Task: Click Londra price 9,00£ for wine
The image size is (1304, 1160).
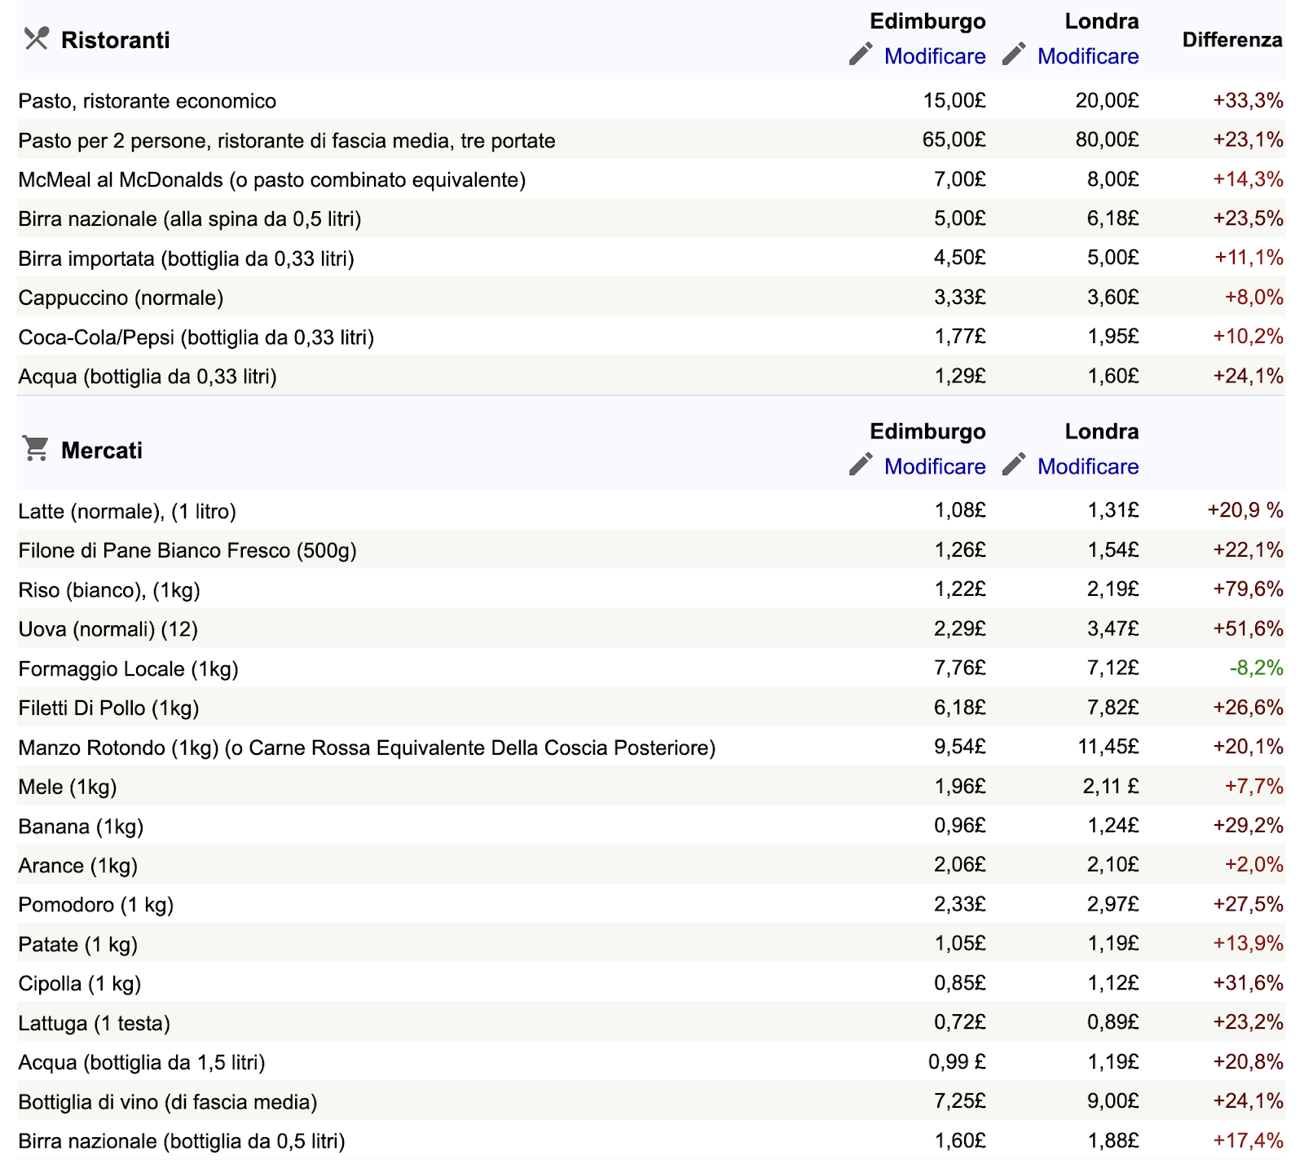Action: pyautogui.click(x=1113, y=1102)
